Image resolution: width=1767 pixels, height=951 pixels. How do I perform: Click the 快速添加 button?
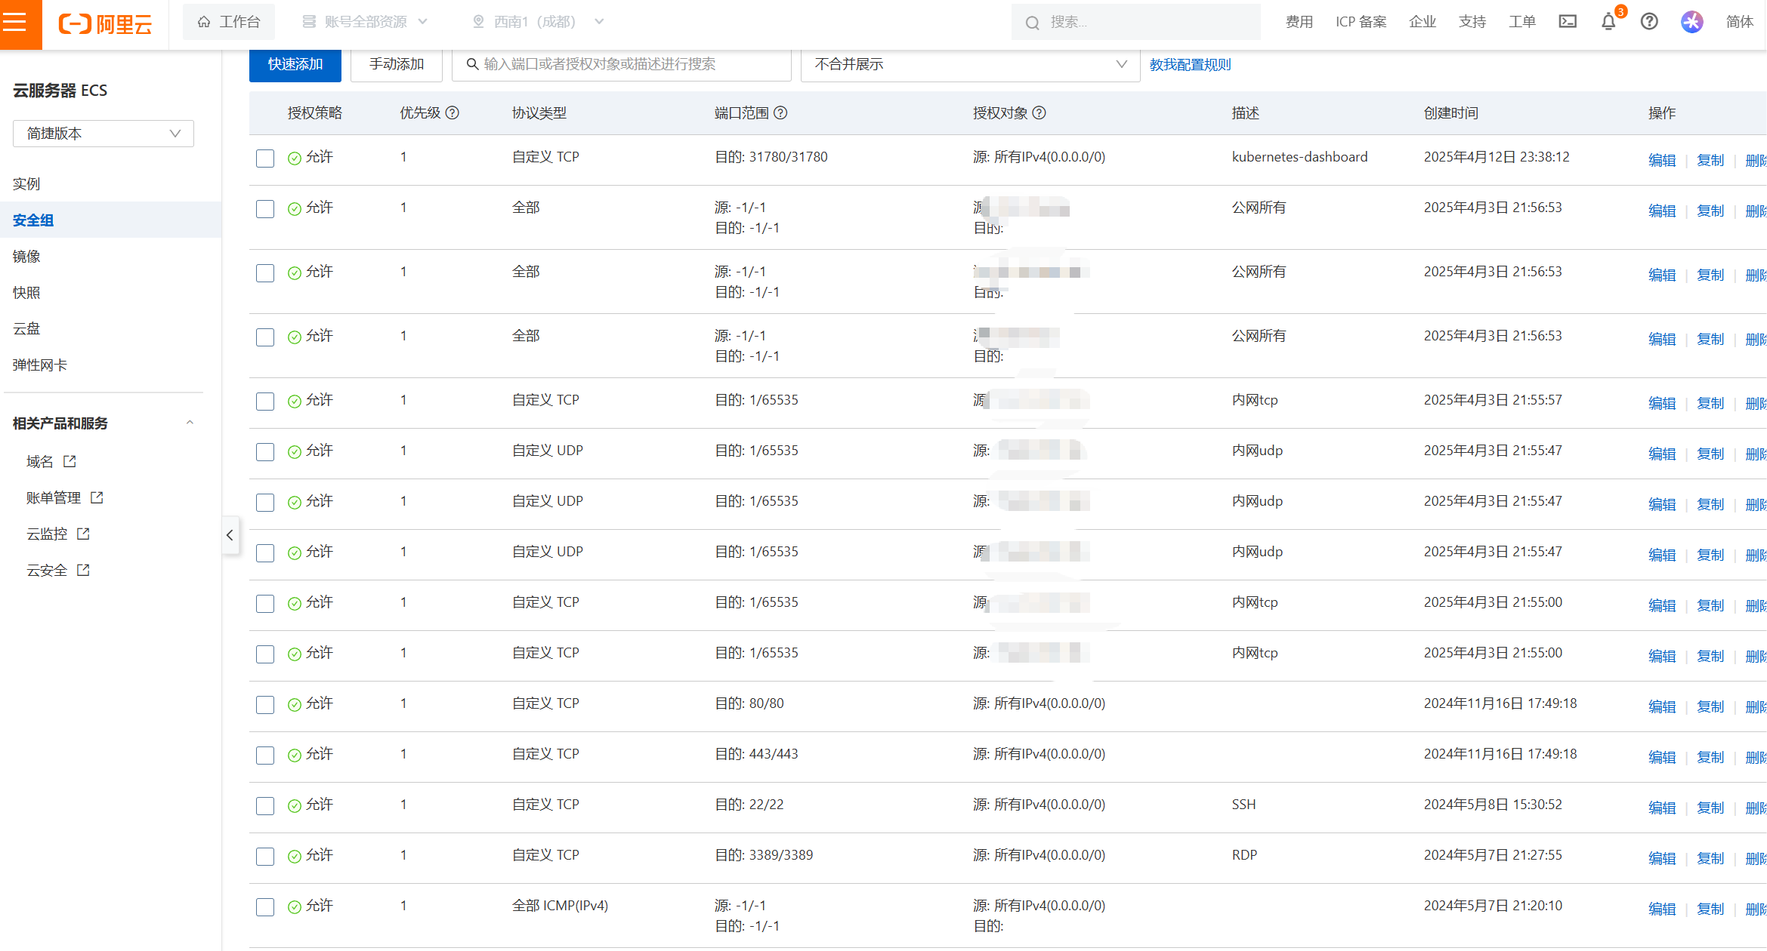pyautogui.click(x=295, y=65)
